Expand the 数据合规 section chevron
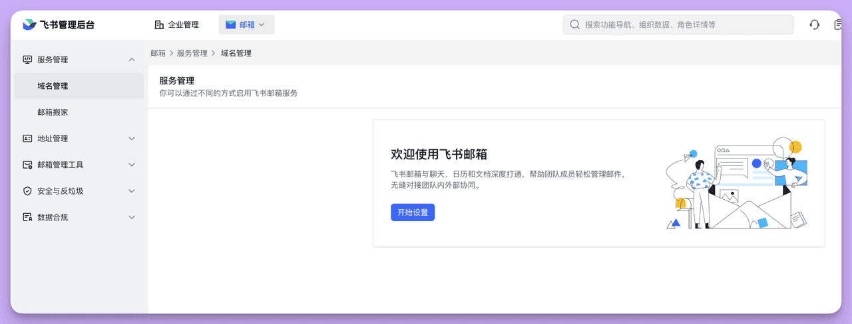852x324 pixels. [x=132, y=217]
